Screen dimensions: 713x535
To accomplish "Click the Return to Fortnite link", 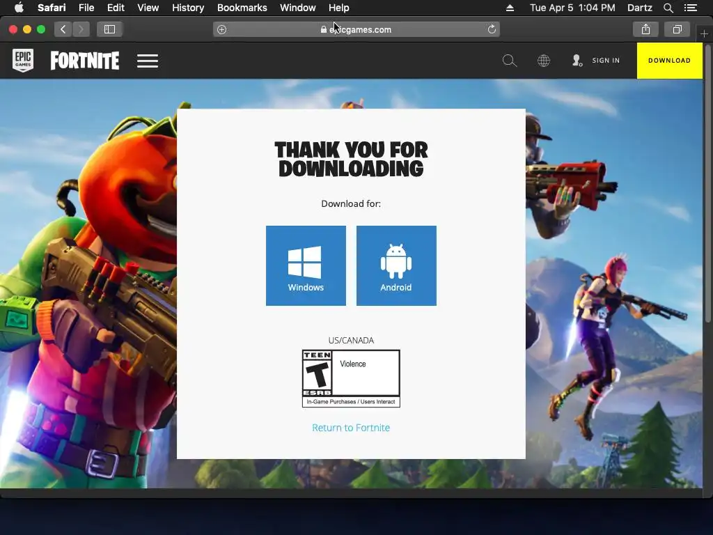I will (x=351, y=428).
